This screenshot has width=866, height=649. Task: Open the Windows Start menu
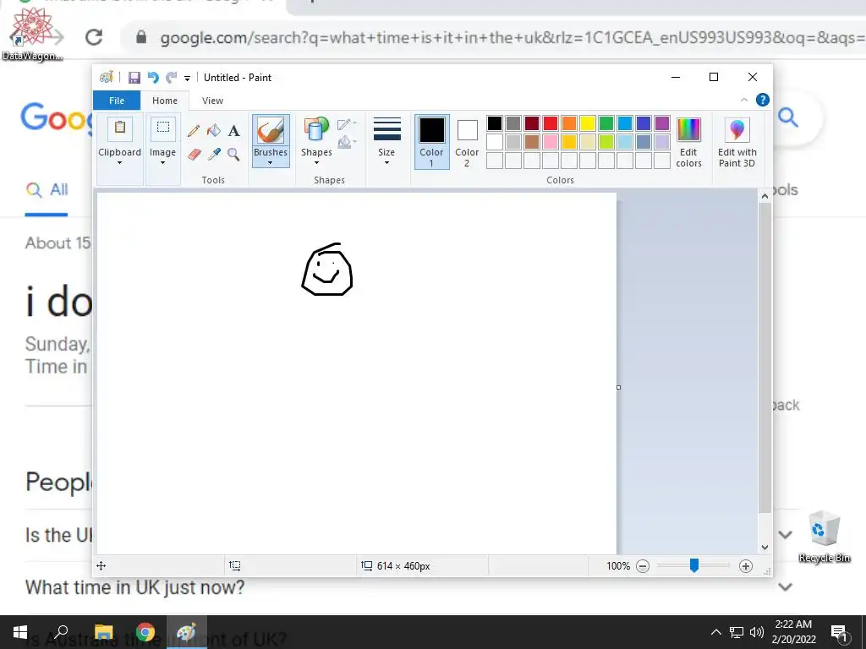pos(20,632)
